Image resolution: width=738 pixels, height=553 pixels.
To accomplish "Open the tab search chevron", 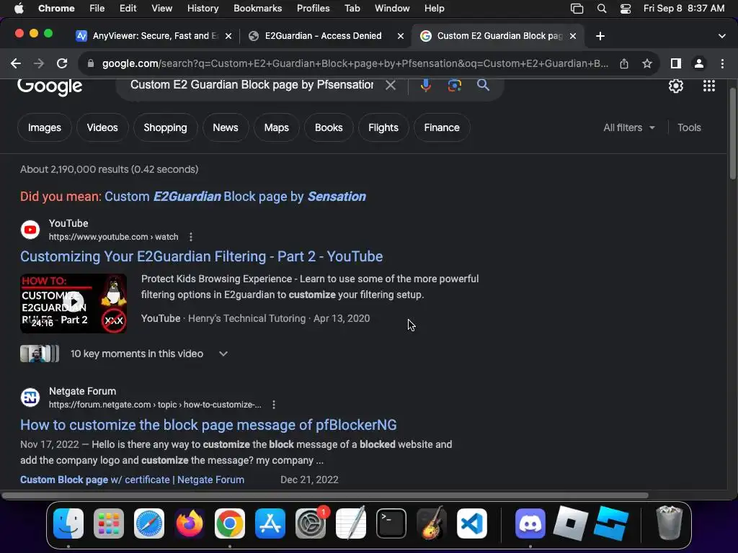I will point(722,36).
